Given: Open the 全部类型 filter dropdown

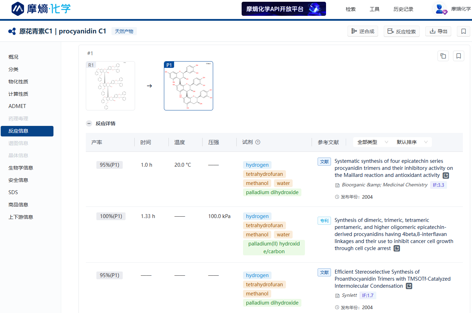Looking at the screenshot, I should [372, 142].
